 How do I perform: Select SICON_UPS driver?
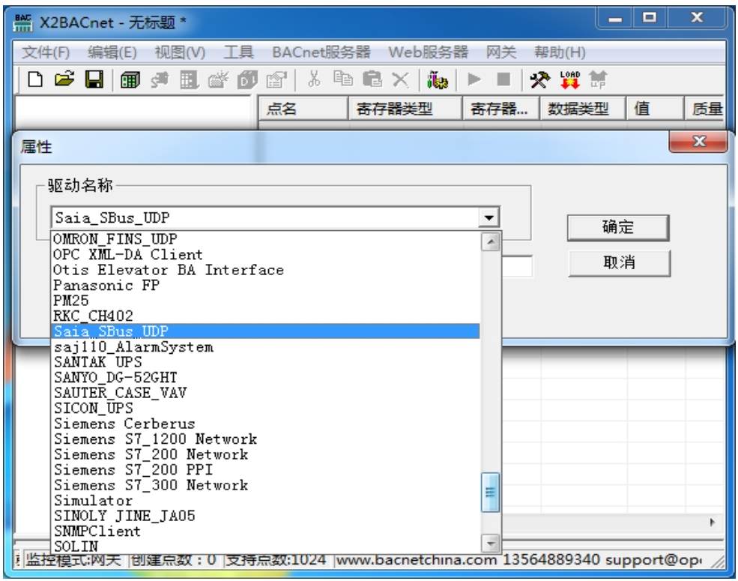pos(265,409)
